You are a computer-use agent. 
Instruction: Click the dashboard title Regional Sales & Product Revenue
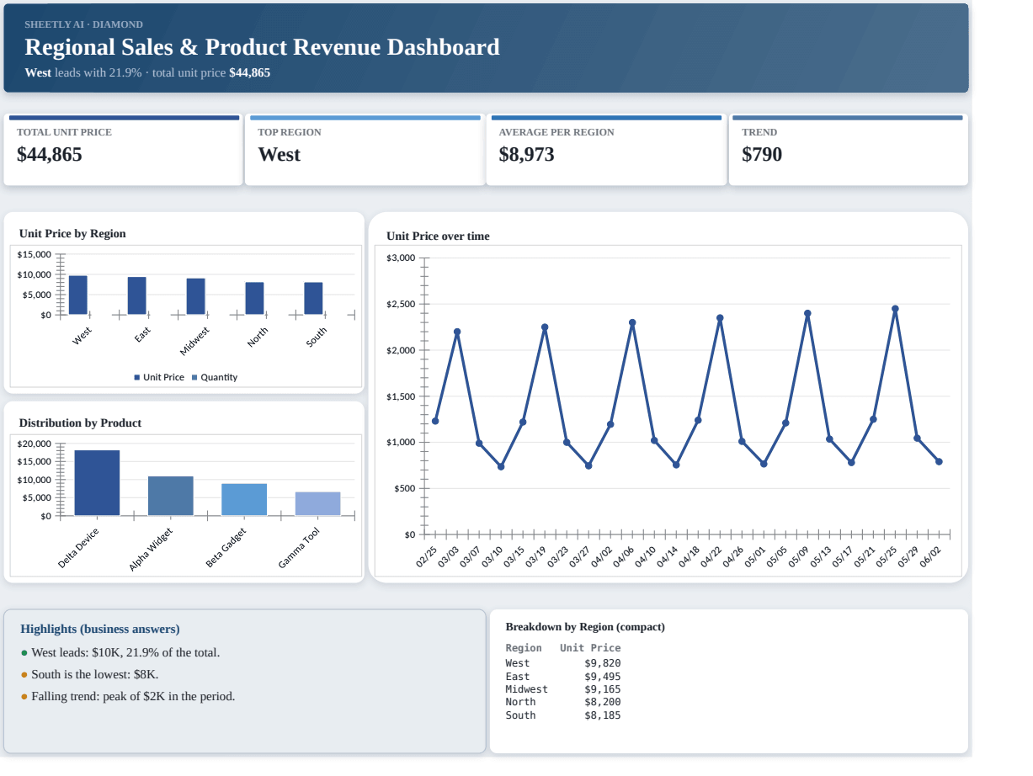point(262,47)
